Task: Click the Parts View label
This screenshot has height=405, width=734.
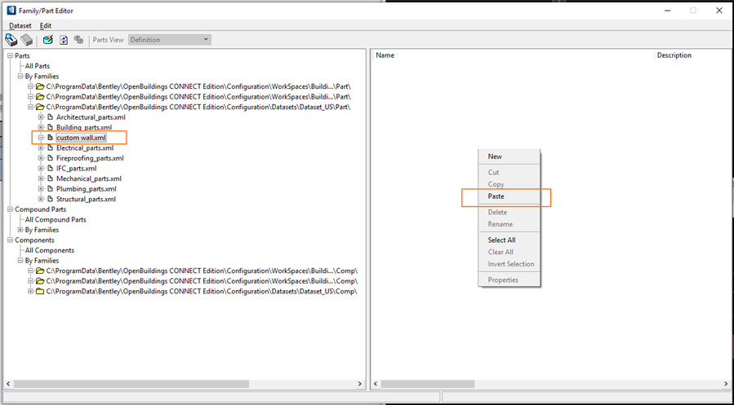Action: click(108, 40)
